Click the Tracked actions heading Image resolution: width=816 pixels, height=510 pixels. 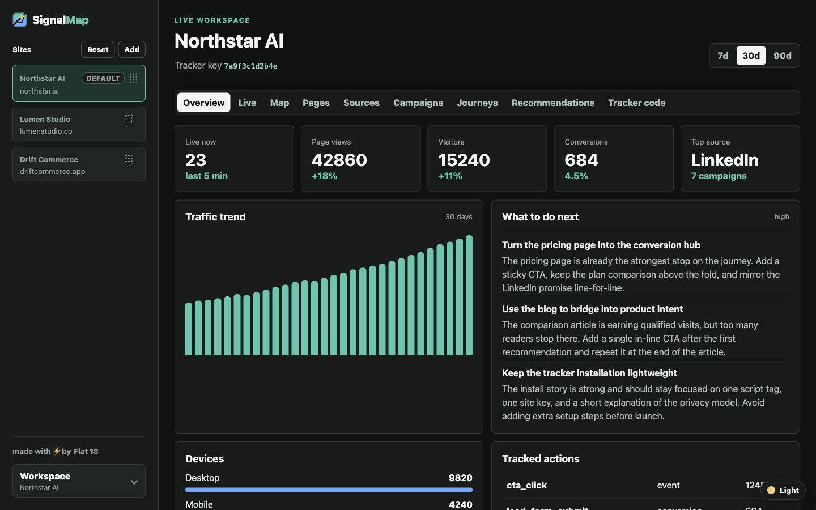tap(541, 458)
